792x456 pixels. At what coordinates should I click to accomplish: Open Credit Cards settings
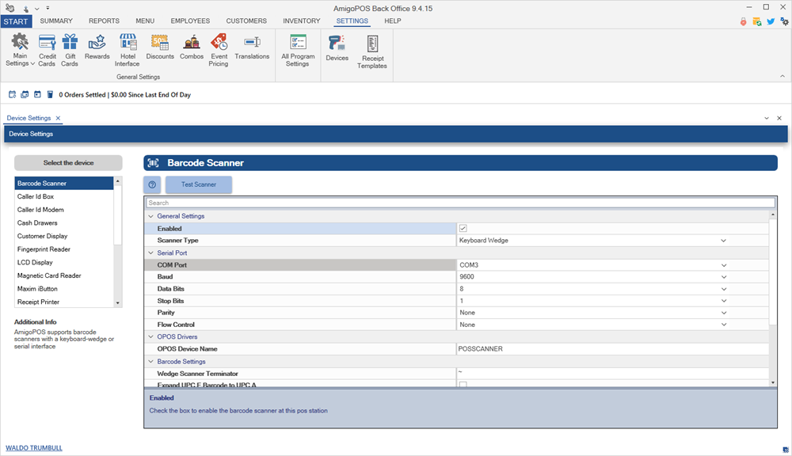tap(47, 50)
